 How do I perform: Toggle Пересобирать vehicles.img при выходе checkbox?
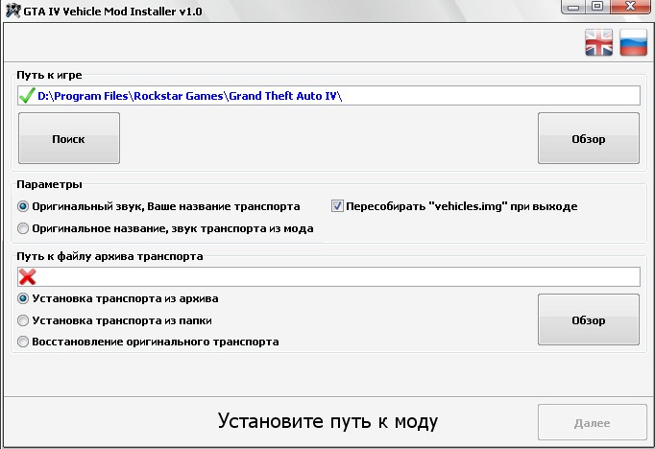[x=454, y=206]
